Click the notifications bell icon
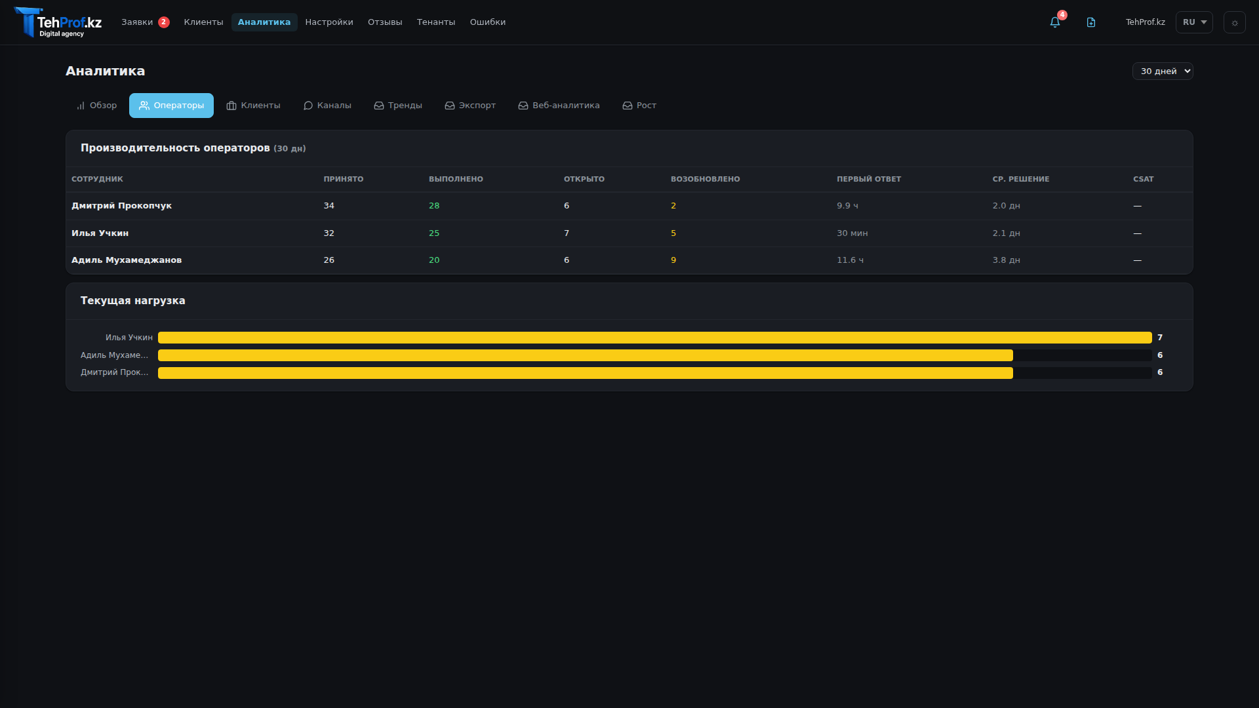1259x708 pixels. (1054, 22)
